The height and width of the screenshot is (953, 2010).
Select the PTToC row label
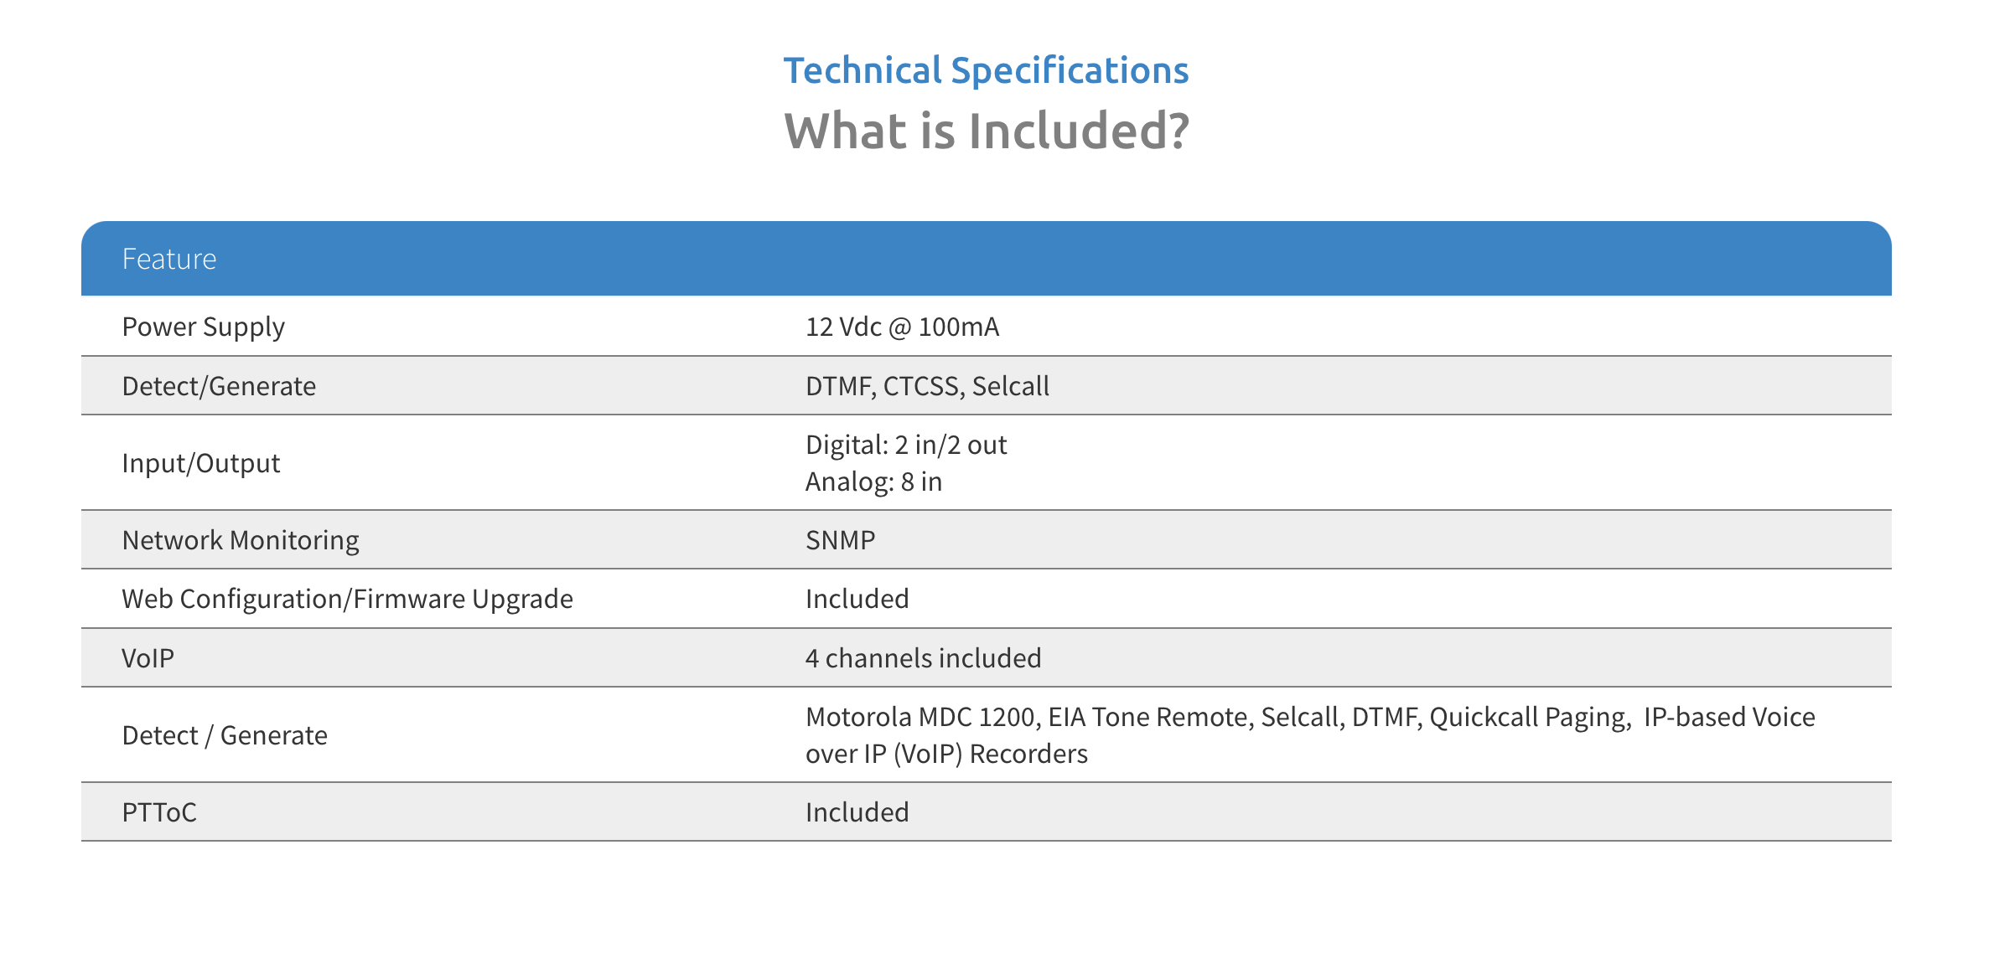pos(158,812)
